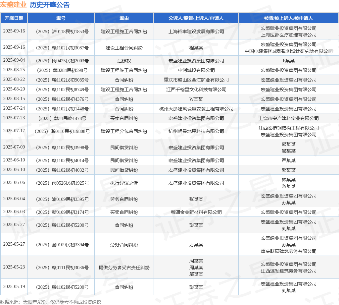The image size is (339, 305).
Task: Click plaintiff 新疆金美新材料有限公司
Action: [196, 212]
